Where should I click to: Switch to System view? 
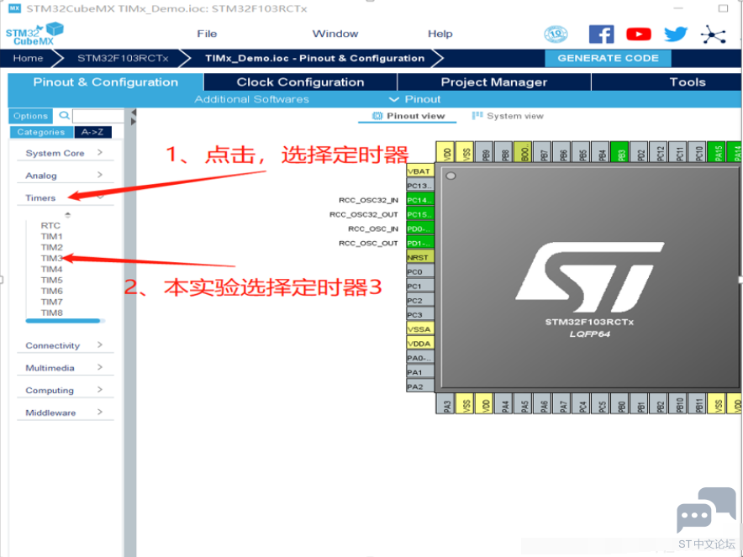[508, 116]
